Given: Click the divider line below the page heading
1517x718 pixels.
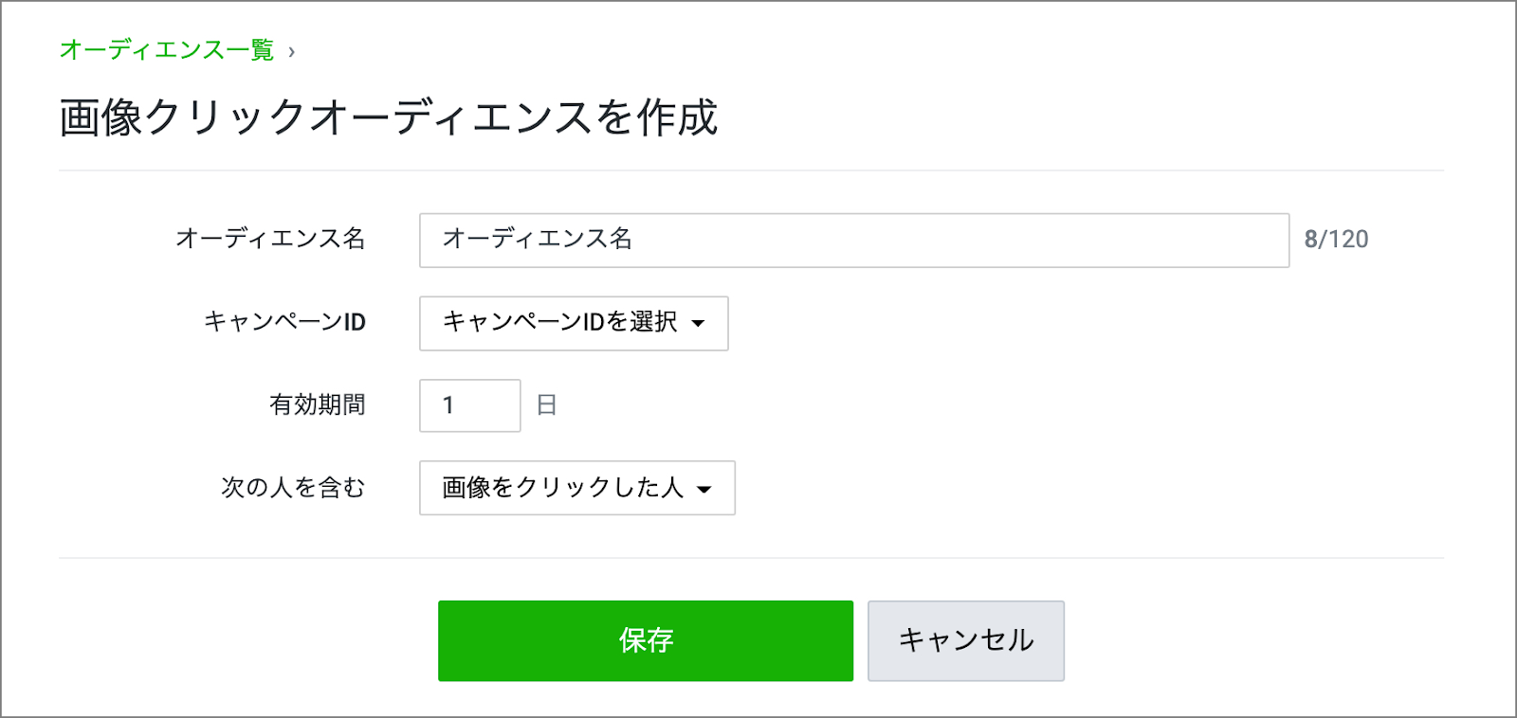Looking at the screenshot, I should pos(750,171).
